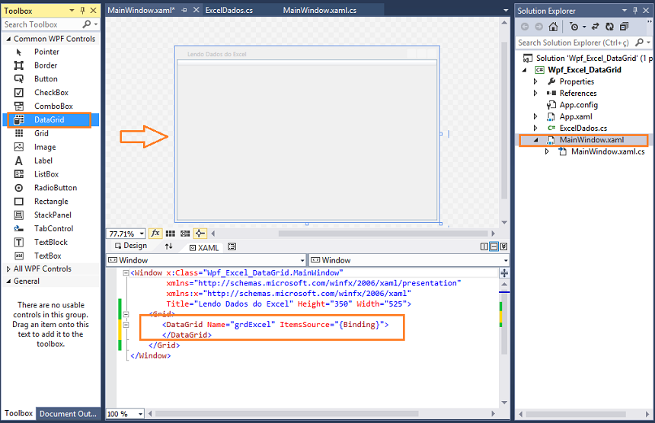
Task: Collapse the XAML pane
Action: [503, 246]
